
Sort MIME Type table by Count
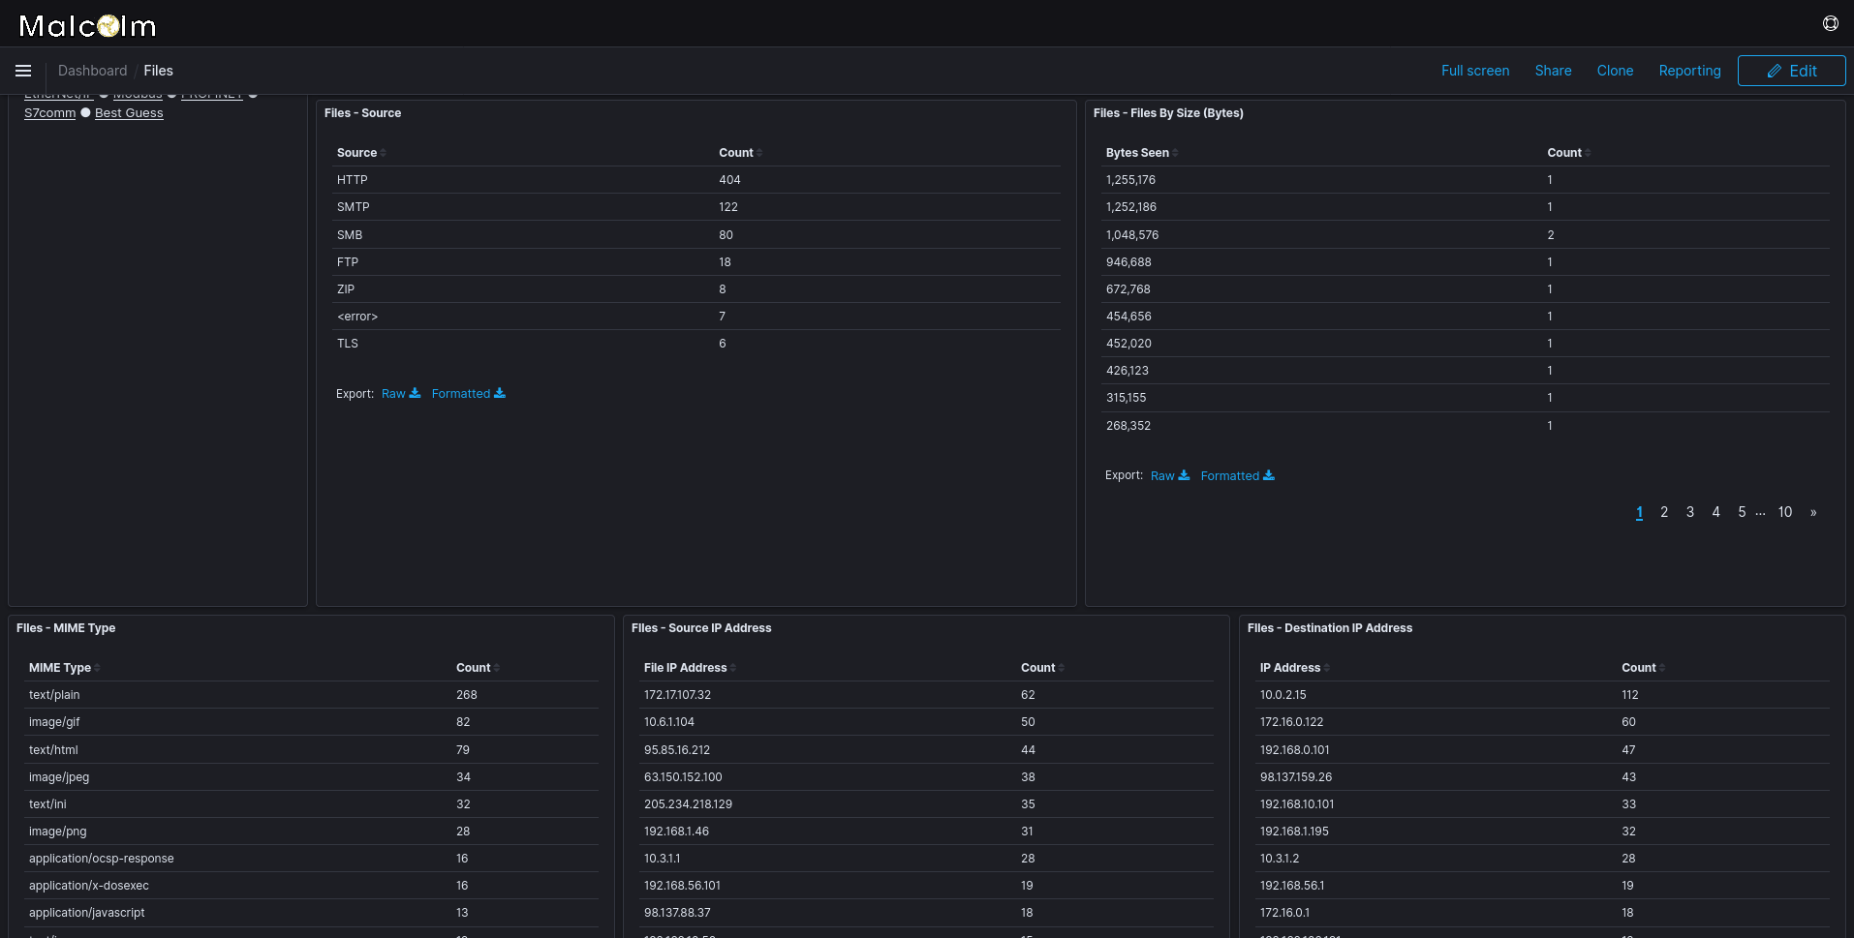[478, 668]
